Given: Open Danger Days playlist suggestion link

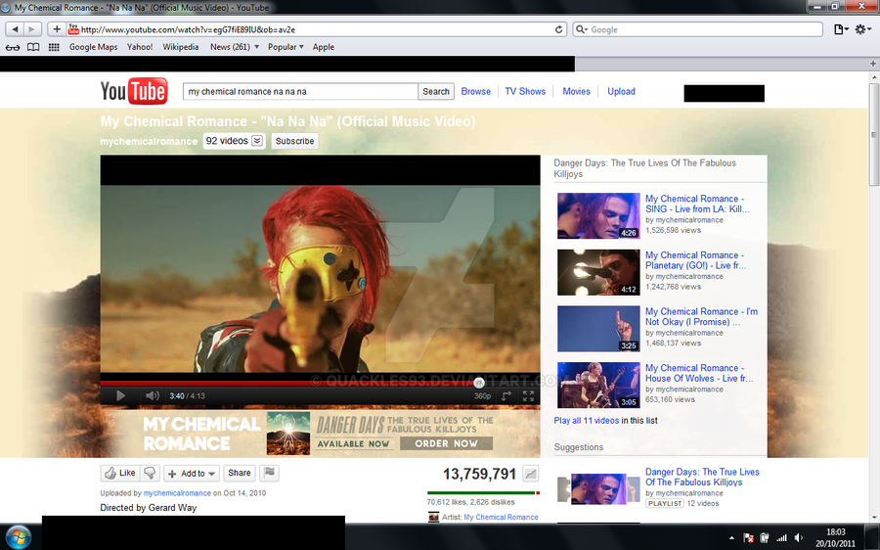Looking at the screenshot, I should coord(702,477).
